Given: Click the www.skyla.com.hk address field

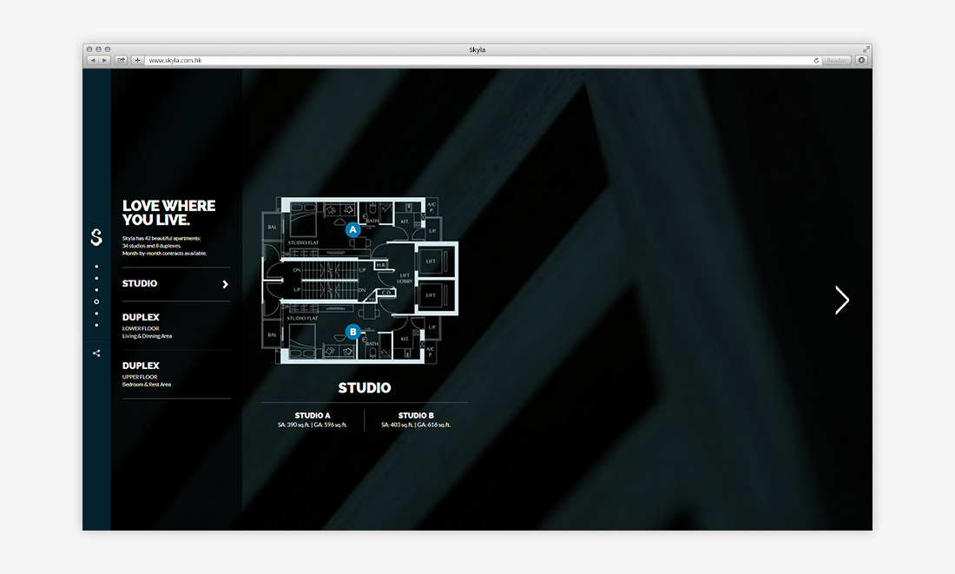Looking at the screenshot, I should coord(260,60).
